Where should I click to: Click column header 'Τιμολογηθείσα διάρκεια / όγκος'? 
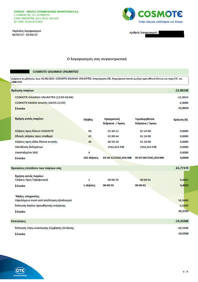coord(146,121)
